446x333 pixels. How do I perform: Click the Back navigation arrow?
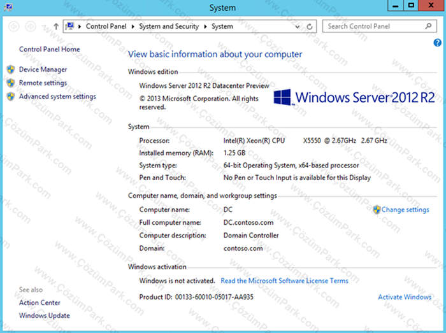click(13, 27)
